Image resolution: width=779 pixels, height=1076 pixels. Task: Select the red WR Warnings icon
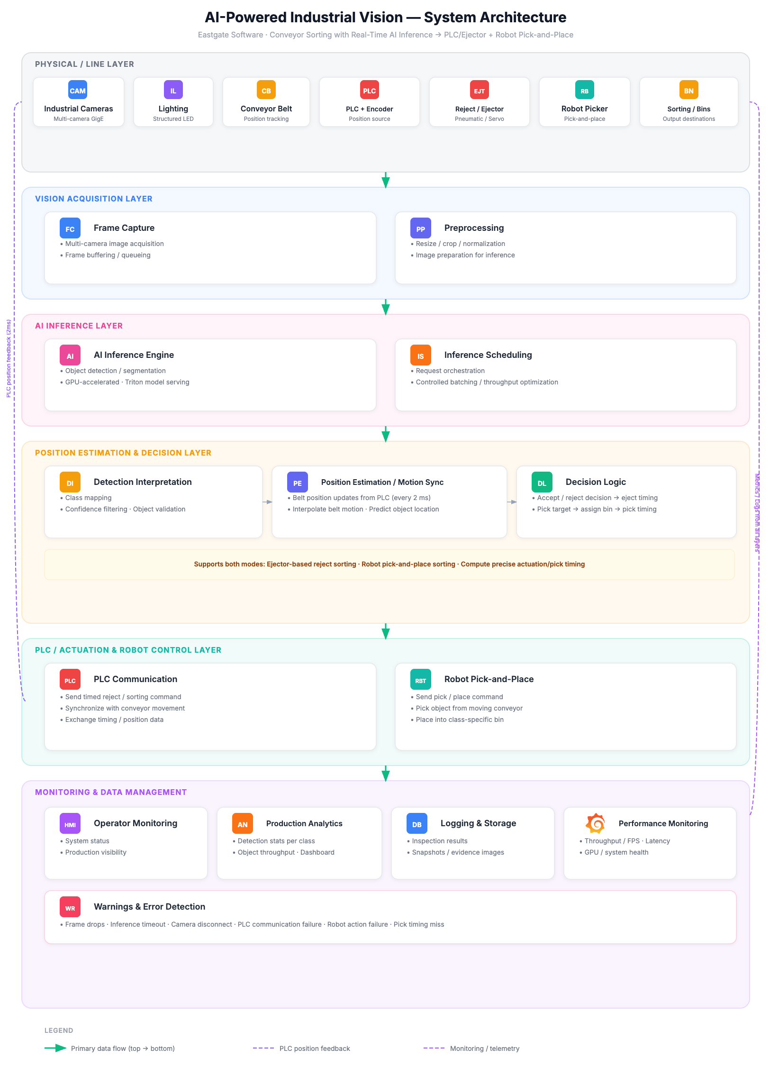coord(70,907)
